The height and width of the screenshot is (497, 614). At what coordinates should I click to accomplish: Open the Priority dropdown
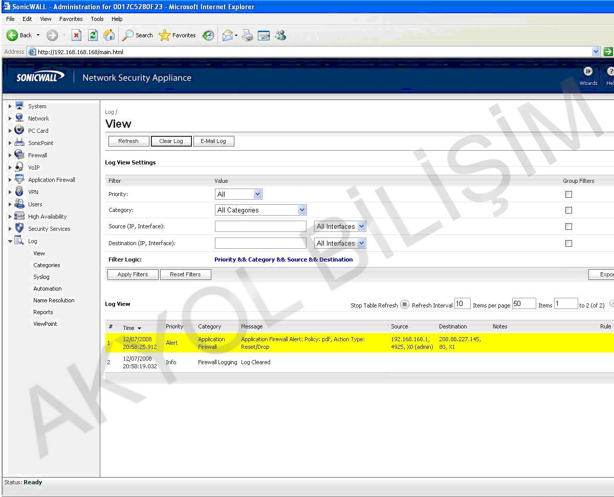[x=238, y=194]
